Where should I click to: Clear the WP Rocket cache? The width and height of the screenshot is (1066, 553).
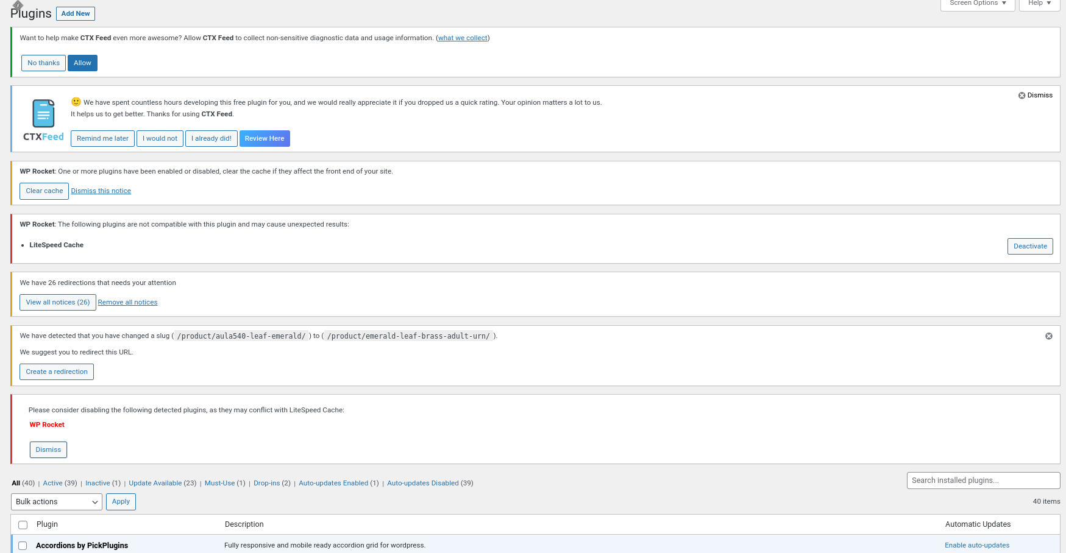tap(44, 191)
